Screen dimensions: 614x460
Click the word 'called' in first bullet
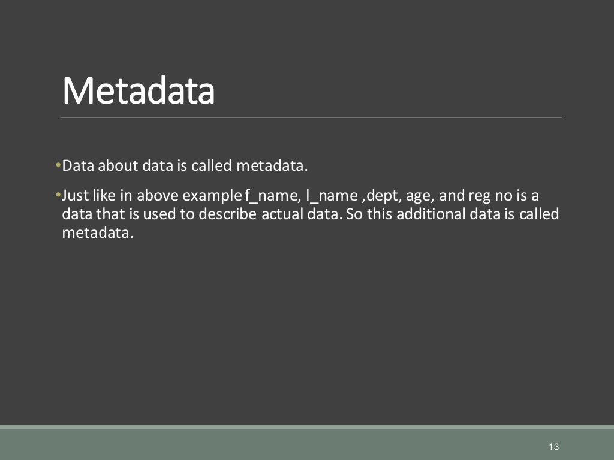point(212,165)
